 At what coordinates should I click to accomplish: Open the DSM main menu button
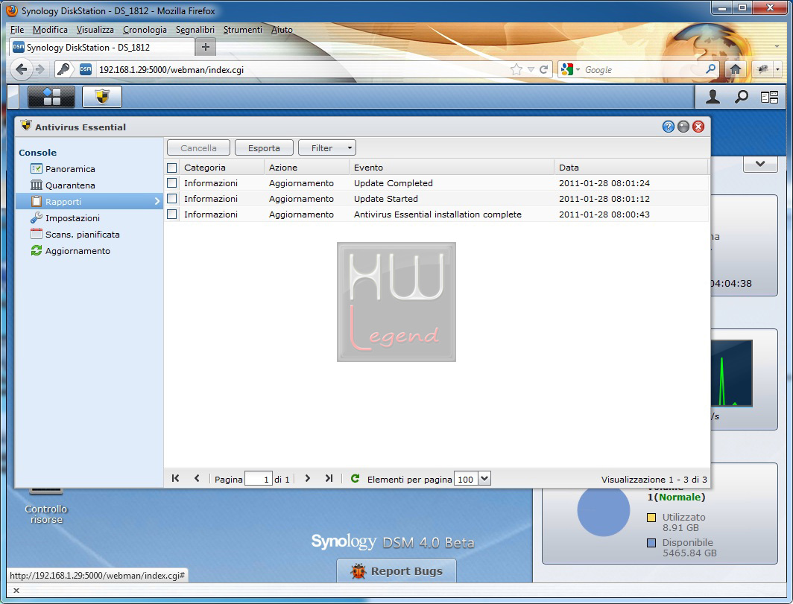tap(51, 97)
